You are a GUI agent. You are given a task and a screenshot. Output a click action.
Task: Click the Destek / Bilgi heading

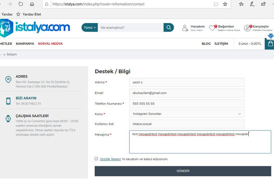[x=113, y=71]
